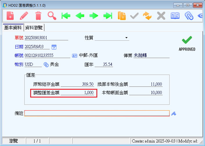Switch to the 資料瀏覽 tab
Screen dimensions: 205x146
pyautogui.click(x=34, y=28)
